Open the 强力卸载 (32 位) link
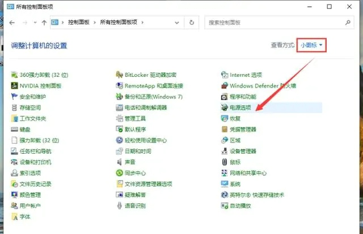Image resolution: width=363 pixels, height=234 pixels. tap(39, 140)
